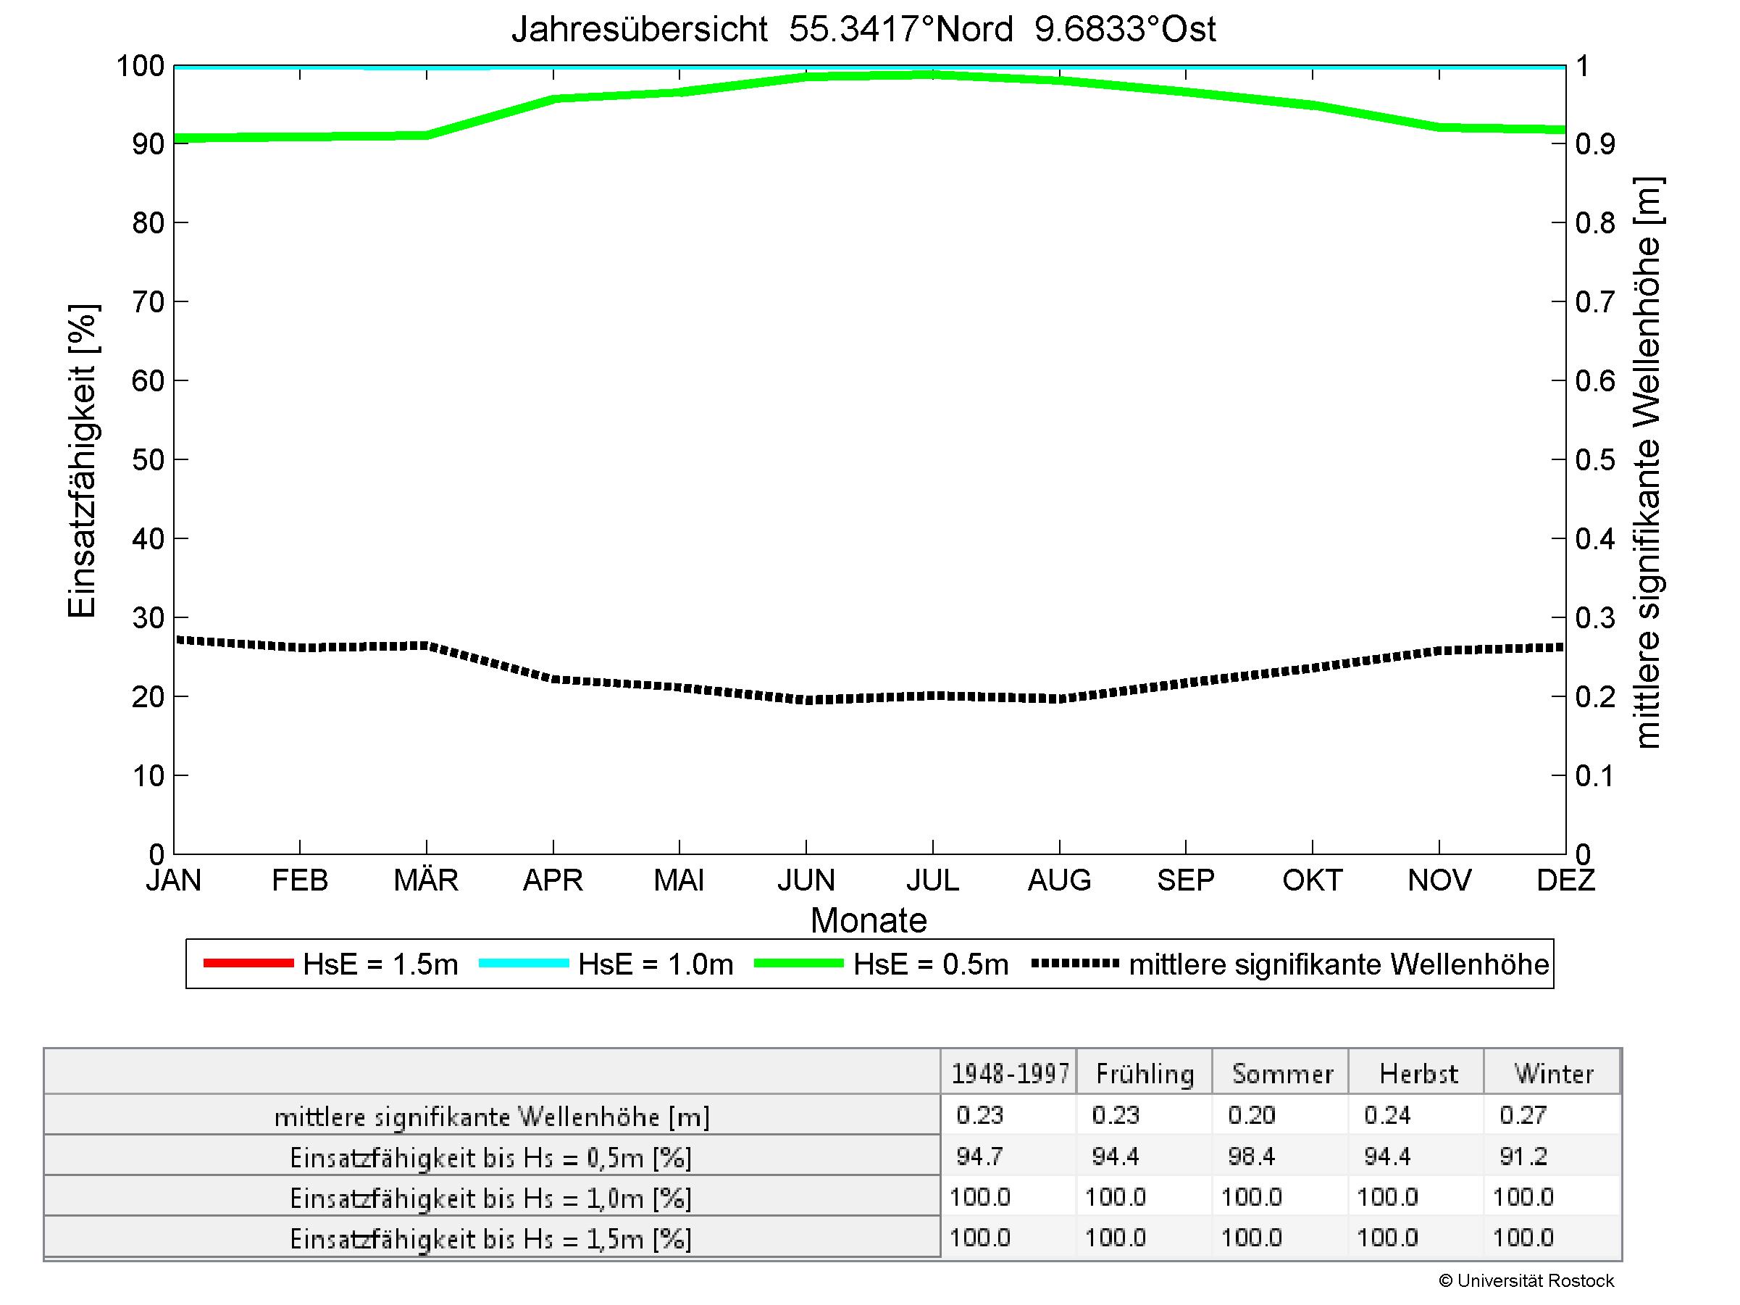Click the Sommer value 98.4 cell
The height and width of the screenshot is (1305, 1740).
(1251, 1156)
